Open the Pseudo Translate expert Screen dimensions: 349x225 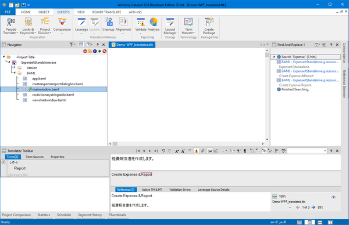(x=10, y=26)
